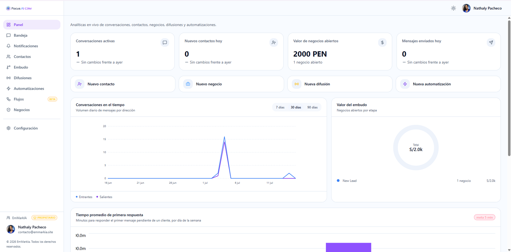
Task: Go to Notificaciones in sidebar
Action: [x=32, y=46]
